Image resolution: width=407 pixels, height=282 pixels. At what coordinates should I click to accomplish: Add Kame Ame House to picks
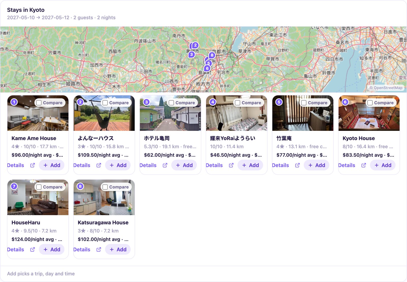(x=52, y=165)
